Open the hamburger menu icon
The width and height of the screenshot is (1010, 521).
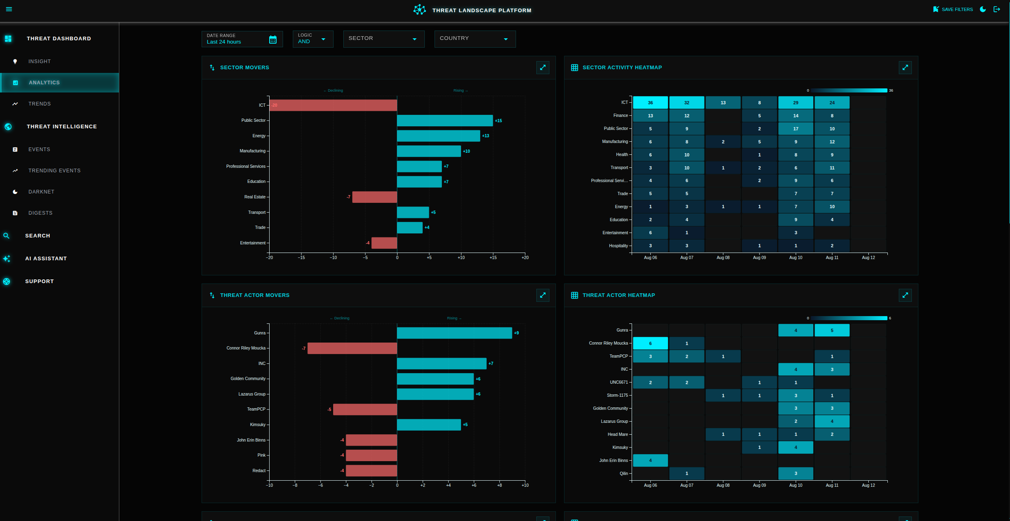tap(9, 9)
